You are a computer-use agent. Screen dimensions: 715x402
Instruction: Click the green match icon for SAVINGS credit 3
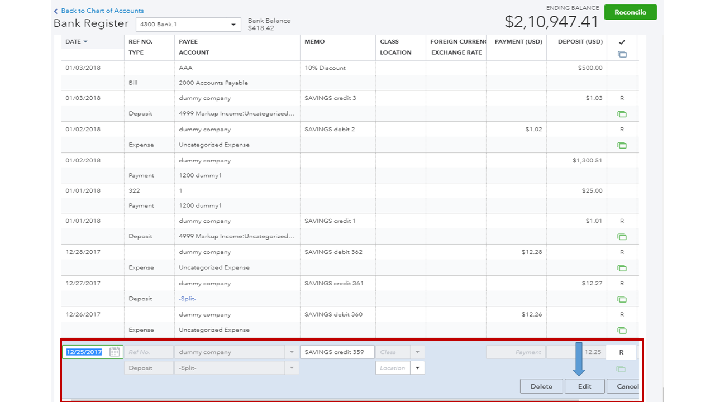(x=622, y=114)
